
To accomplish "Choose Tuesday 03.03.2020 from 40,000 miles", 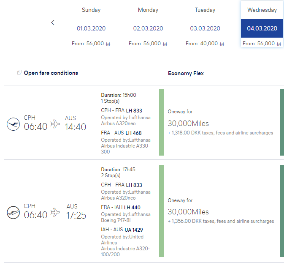I will pos(205,28).
